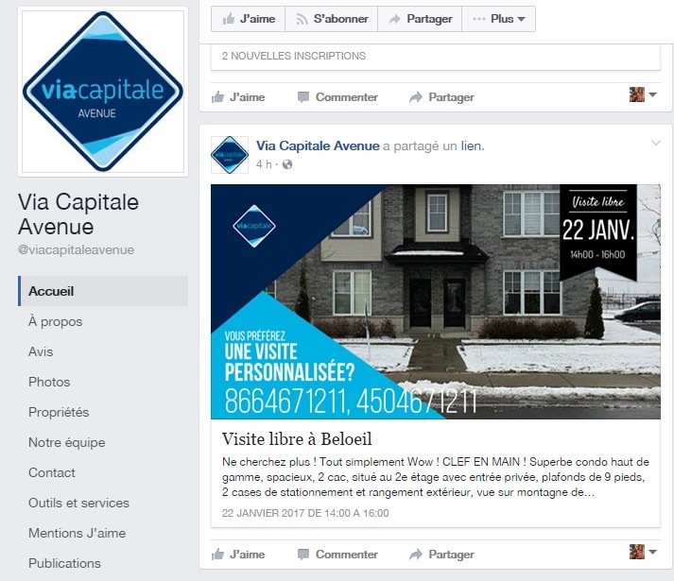Like the 2 nouvelles inscriptions post
The width and height of the screenshot is (674, 581).
(238, 97)
